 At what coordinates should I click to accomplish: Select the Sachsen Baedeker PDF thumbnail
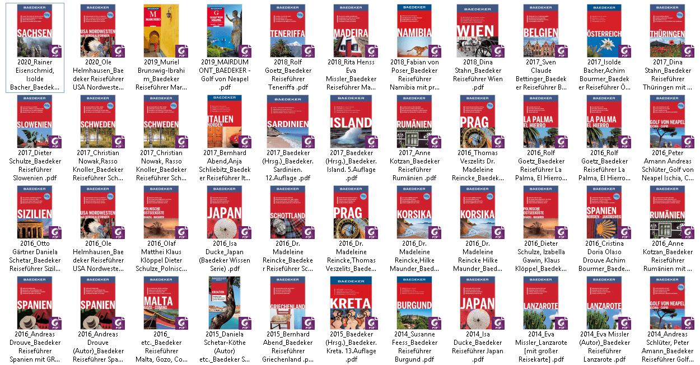point(35,30)
